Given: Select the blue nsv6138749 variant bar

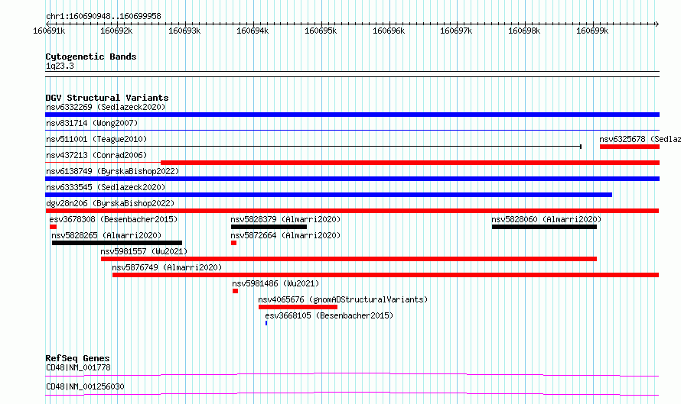Looking at the screenshot, I should [352, 179].
